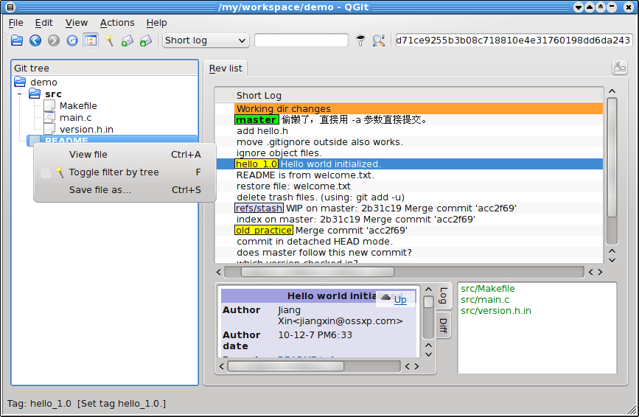The image size is (639, 417).
Task: Click the grayed forward arrow icon
Action: [54, 41]
